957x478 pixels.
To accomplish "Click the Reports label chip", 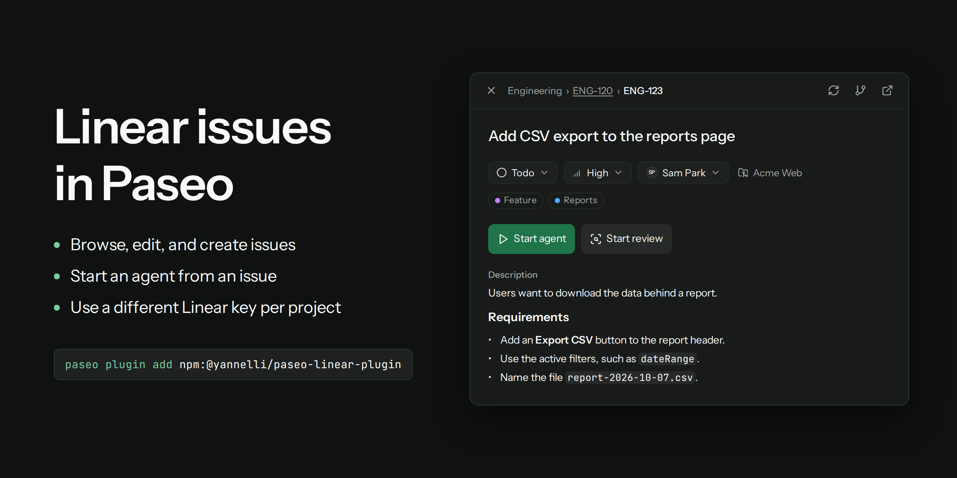I will pyautogui.click(x=576, y=201).
